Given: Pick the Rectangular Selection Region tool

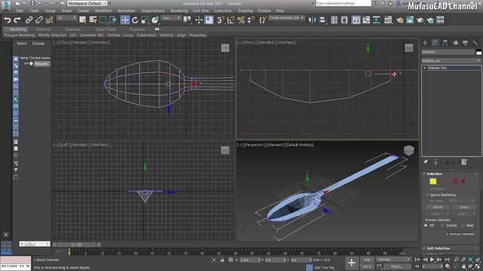Looking at the screenshot, I should tap(103, 20).
